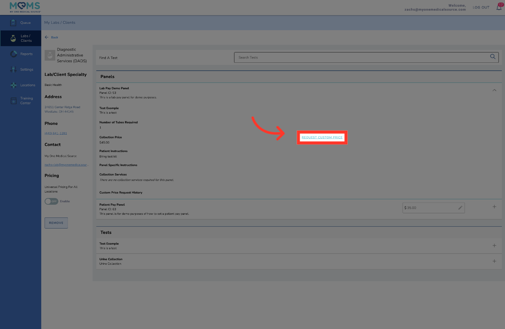
Task: Click the Back arrow icon
Action: point(47,37)
